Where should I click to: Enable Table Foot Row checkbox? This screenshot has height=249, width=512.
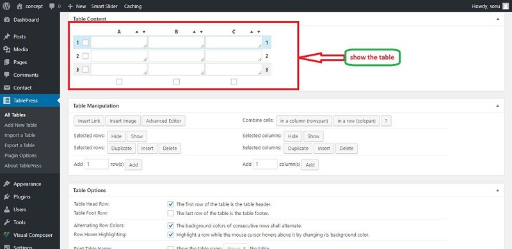pos(170,213)
